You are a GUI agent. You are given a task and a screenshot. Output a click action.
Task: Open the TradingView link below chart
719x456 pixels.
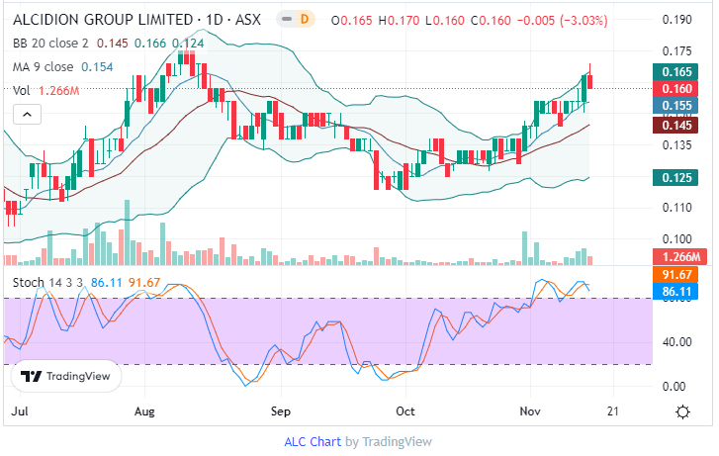(x=397, y=442)
